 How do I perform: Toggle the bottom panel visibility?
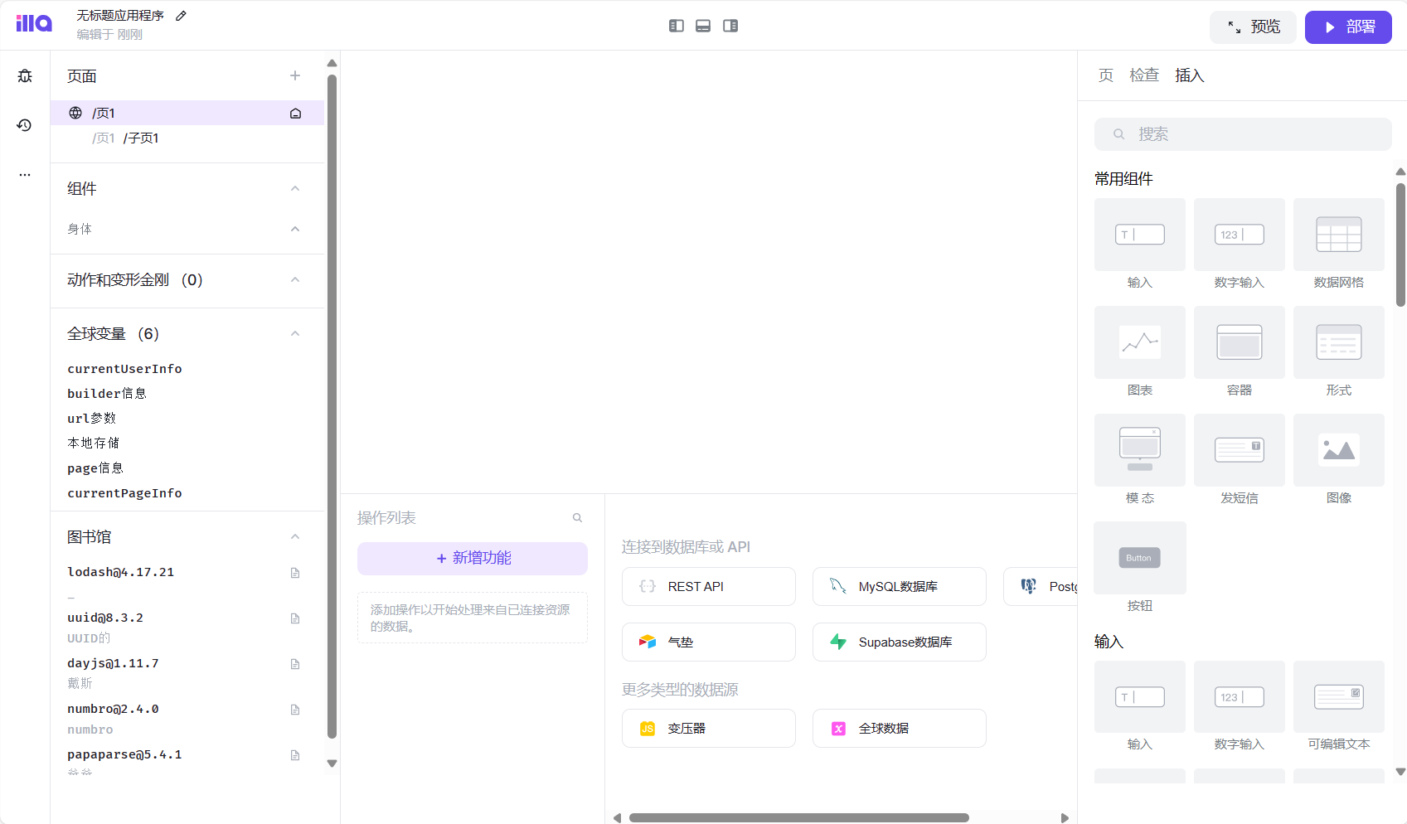[x=703, y=26]
